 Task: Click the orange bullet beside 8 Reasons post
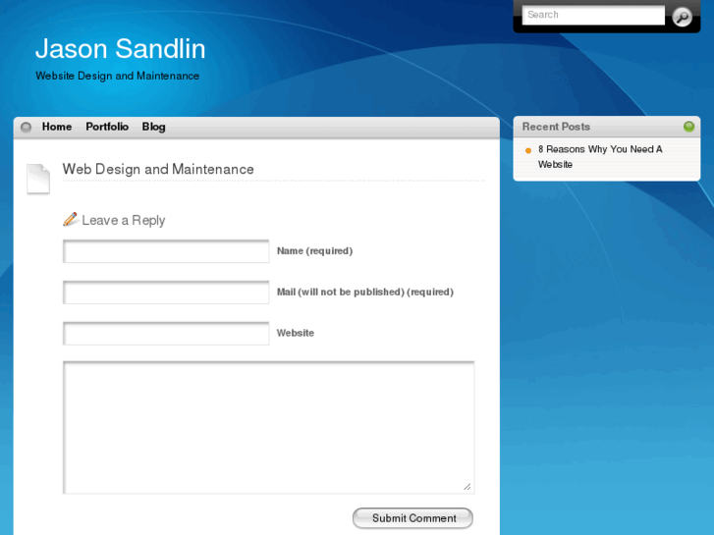click(528, 150)
